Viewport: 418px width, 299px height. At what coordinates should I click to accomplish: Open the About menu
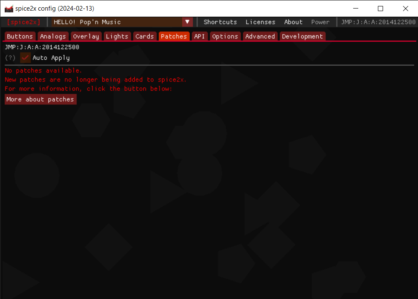coord(293,22)
